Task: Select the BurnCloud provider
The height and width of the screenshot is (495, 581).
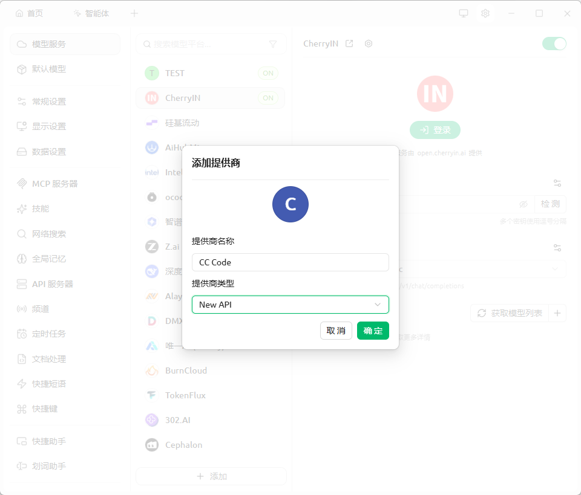Action: point(211,370)
